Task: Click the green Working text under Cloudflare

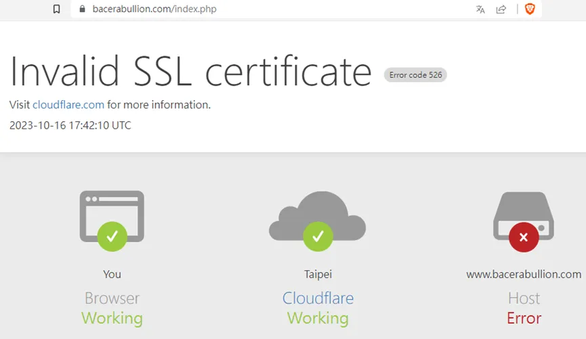Action: click(x=318, y=319)
